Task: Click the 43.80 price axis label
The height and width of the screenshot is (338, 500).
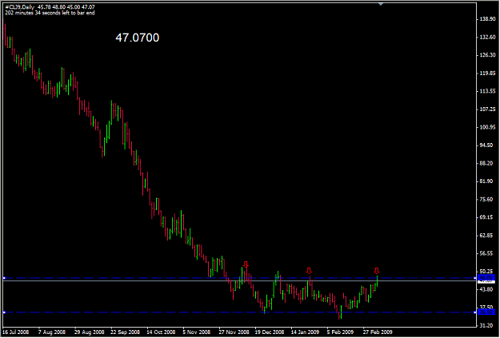Action: tap(486, 289)
